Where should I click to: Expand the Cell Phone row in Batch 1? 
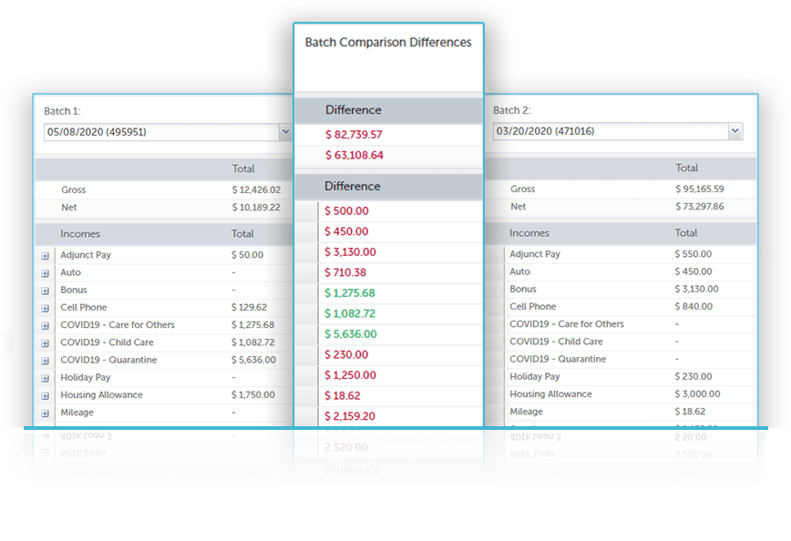point(46,308)
